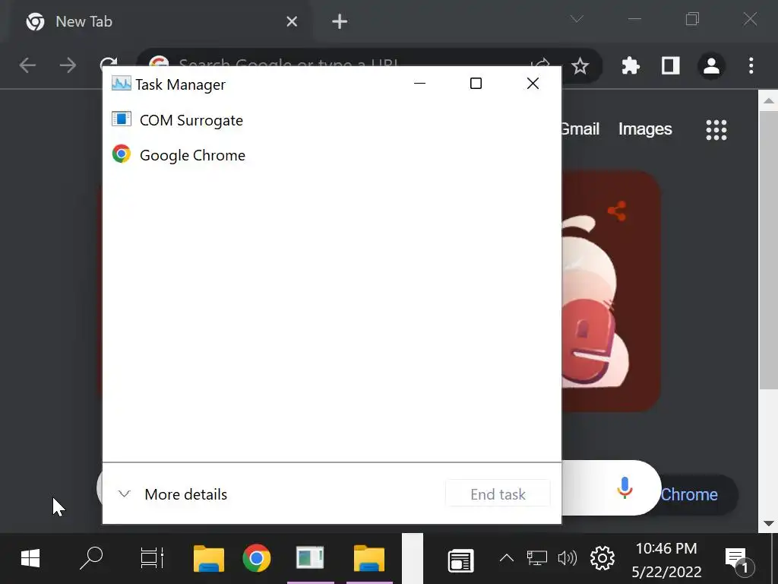Viewport: 778px width, 584px height.
Task: Click the Google Chrome process icon in list
Action: (x=121, y=154)
